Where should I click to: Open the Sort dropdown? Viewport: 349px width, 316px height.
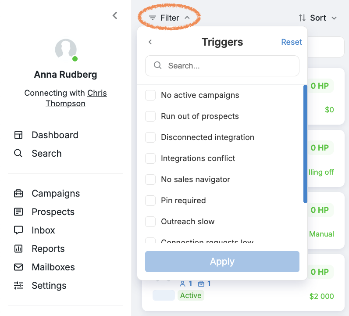(317, 18)
